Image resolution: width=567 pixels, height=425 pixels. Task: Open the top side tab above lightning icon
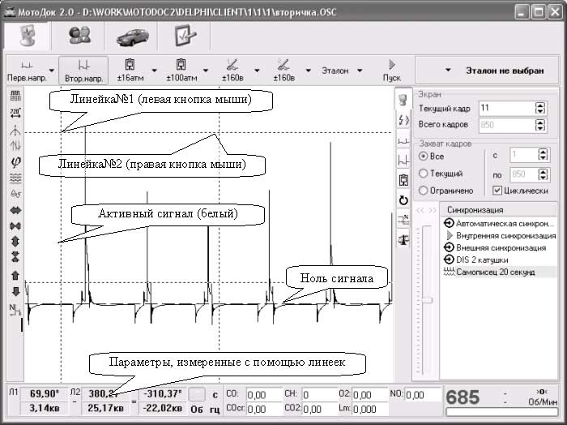(x=403, y=99)
